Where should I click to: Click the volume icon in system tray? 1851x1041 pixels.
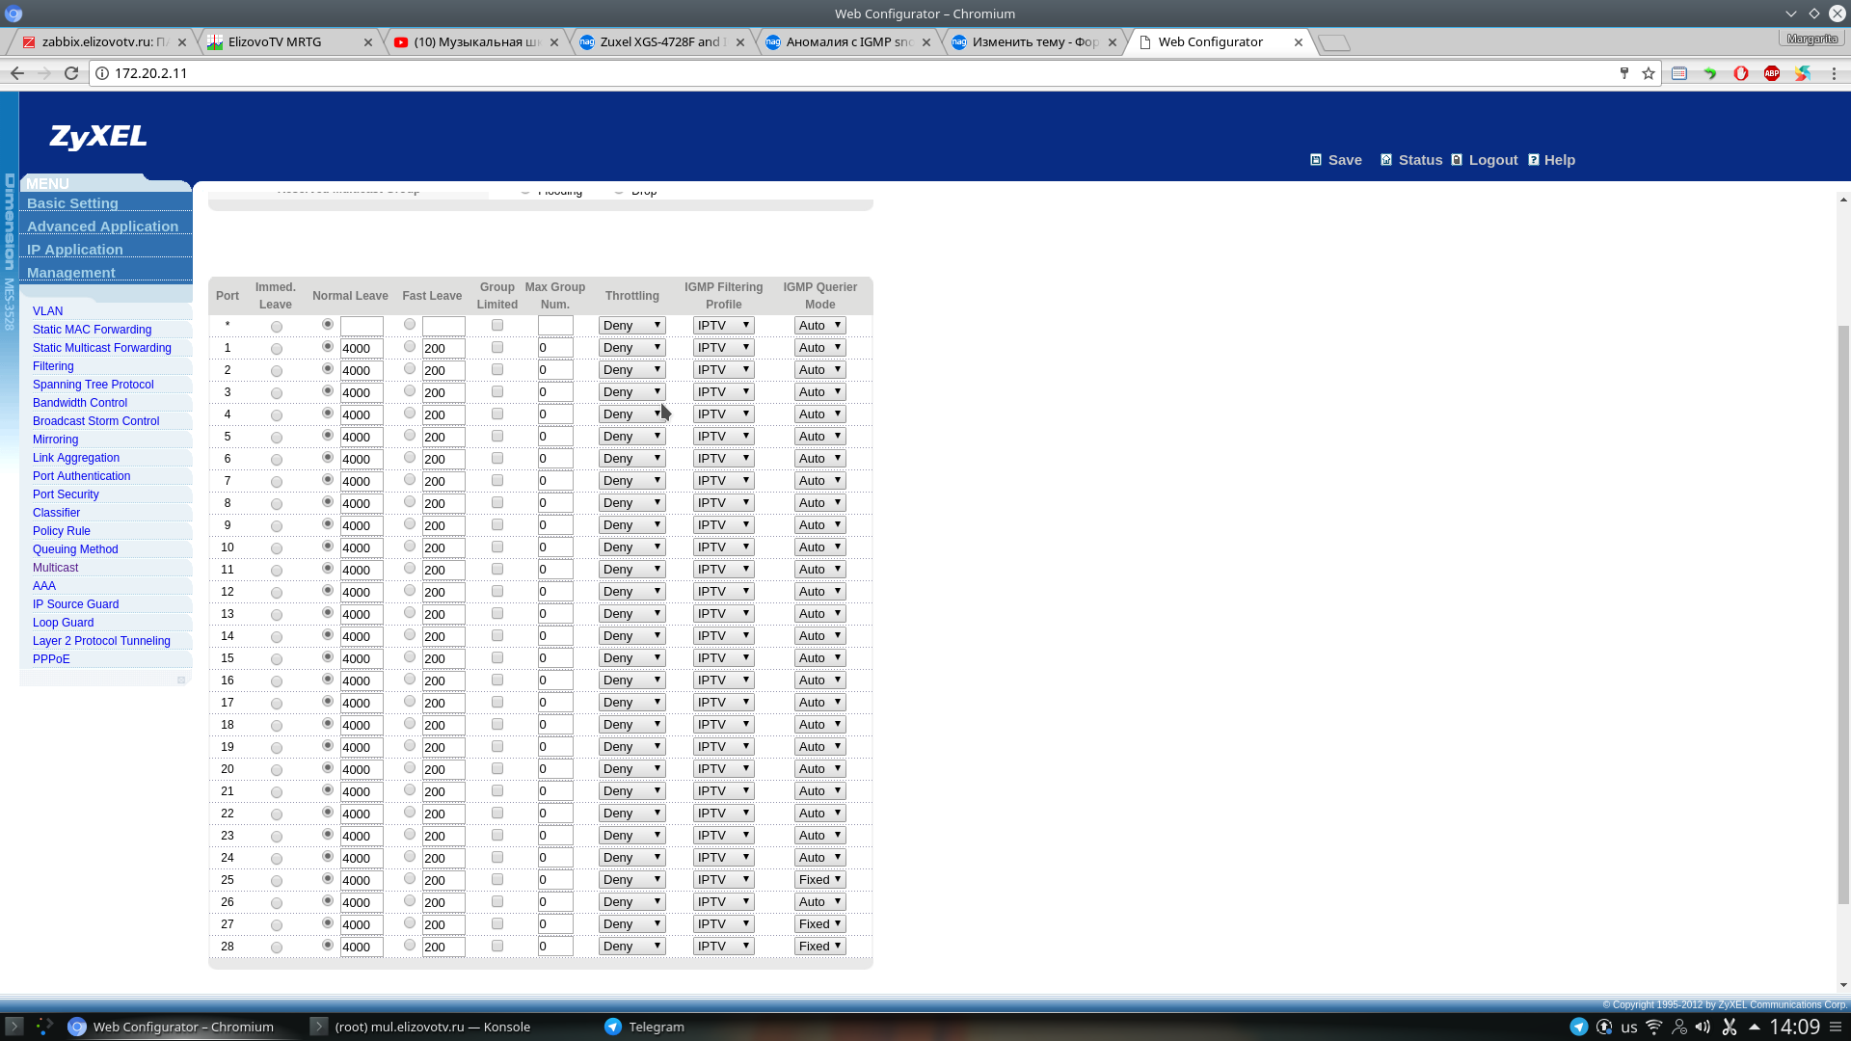tap(1703, 1027)
